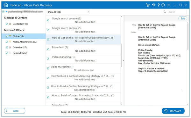The image size is (191, 118).
Task: Uncheck the Notes (33) checkbox
Action: pos(7,36)
